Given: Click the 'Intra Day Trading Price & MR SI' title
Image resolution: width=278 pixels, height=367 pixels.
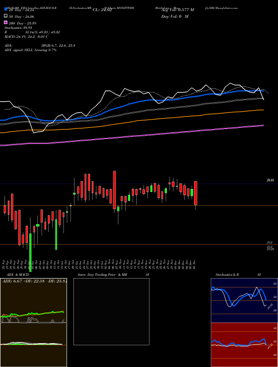Looking at the screenshot, I should pyautogui.click(x=113, y=275).
